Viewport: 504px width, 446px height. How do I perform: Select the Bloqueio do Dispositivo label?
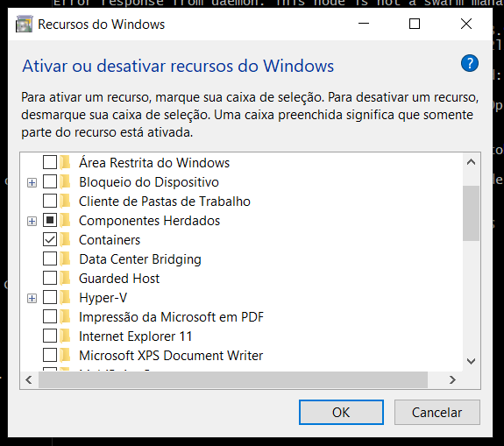[x=149, y=182]
